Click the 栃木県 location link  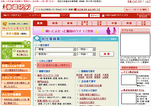pos(89,77)
